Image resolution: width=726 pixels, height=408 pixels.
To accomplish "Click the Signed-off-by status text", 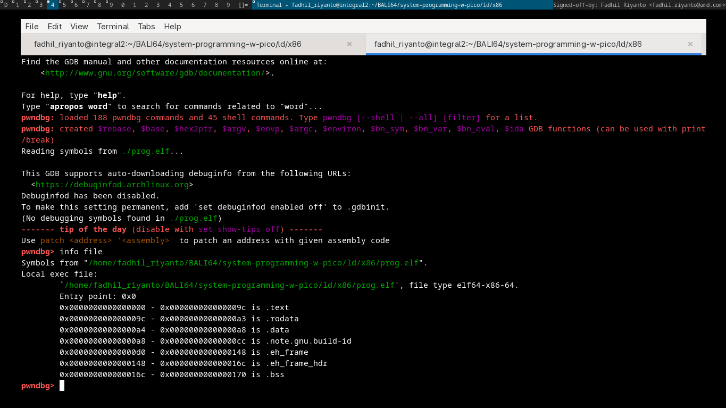I will click(x=638, y=5).
